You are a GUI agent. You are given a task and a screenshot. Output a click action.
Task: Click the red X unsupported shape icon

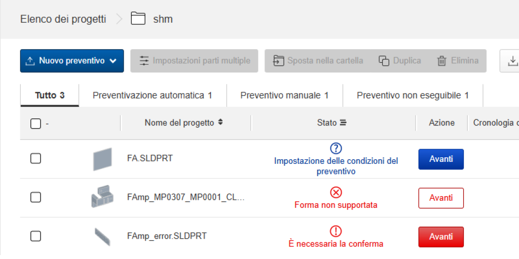point(336,192)
